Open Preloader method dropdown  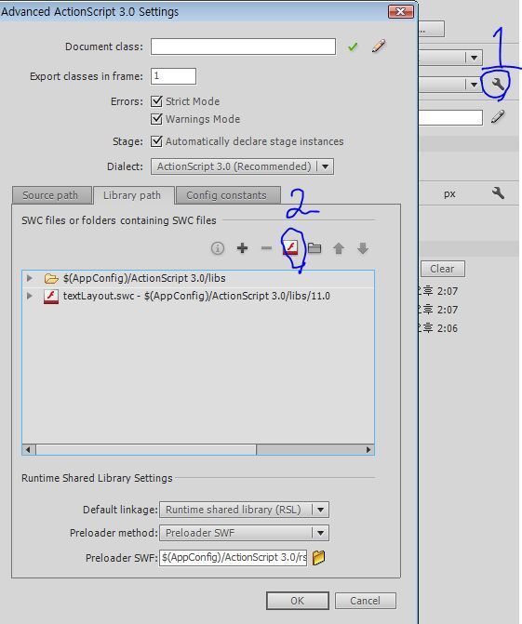pyautogui.click(x=244, y=533)
